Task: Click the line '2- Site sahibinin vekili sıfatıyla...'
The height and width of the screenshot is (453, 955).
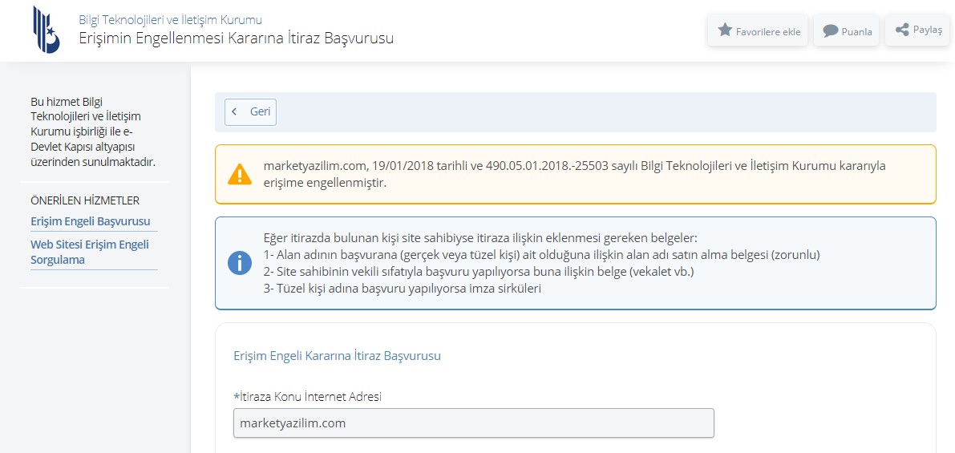Action: click(479, 272)
